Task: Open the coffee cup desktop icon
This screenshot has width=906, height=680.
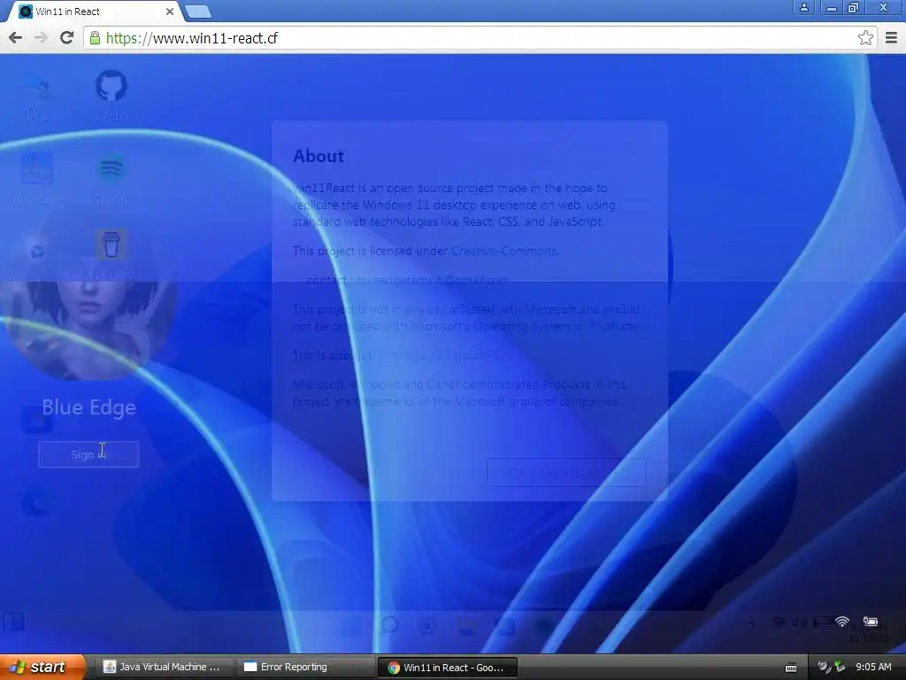Action: pos(111,244)
